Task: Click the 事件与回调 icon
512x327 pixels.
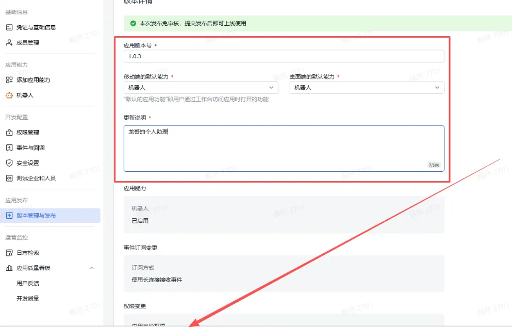Action: (x=9, y=148)
